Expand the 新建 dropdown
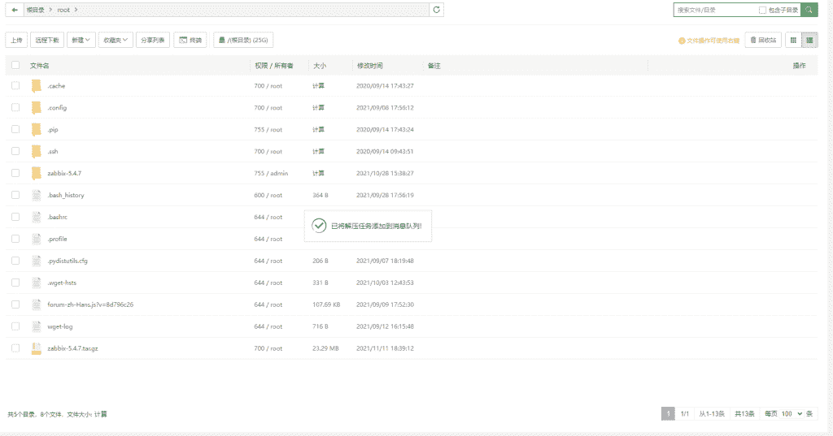833x436 pixels. click(81, 41)
